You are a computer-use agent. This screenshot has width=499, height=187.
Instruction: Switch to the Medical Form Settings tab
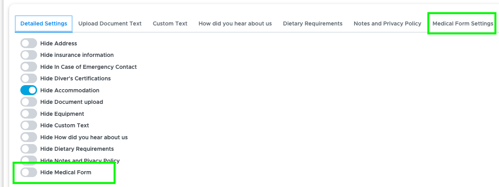[x=463, y=23]
